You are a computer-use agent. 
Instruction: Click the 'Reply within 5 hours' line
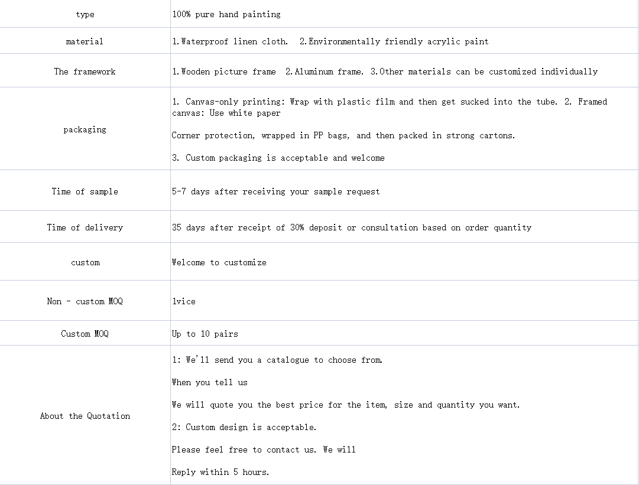(x=220, y=472)
